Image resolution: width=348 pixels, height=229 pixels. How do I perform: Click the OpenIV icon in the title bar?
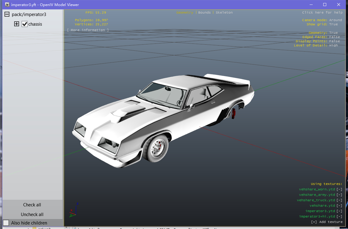click(x=7, y=5)
